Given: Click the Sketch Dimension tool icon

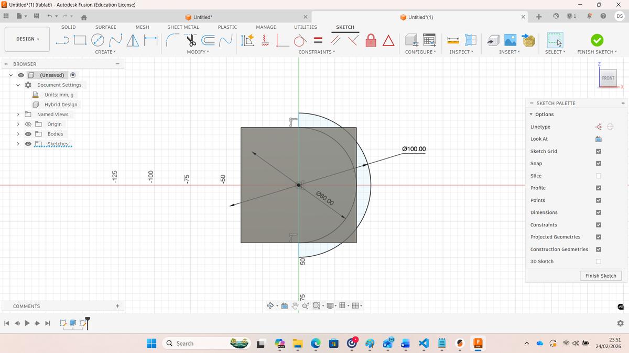Looking at the screenshot, I should [247, 40].
